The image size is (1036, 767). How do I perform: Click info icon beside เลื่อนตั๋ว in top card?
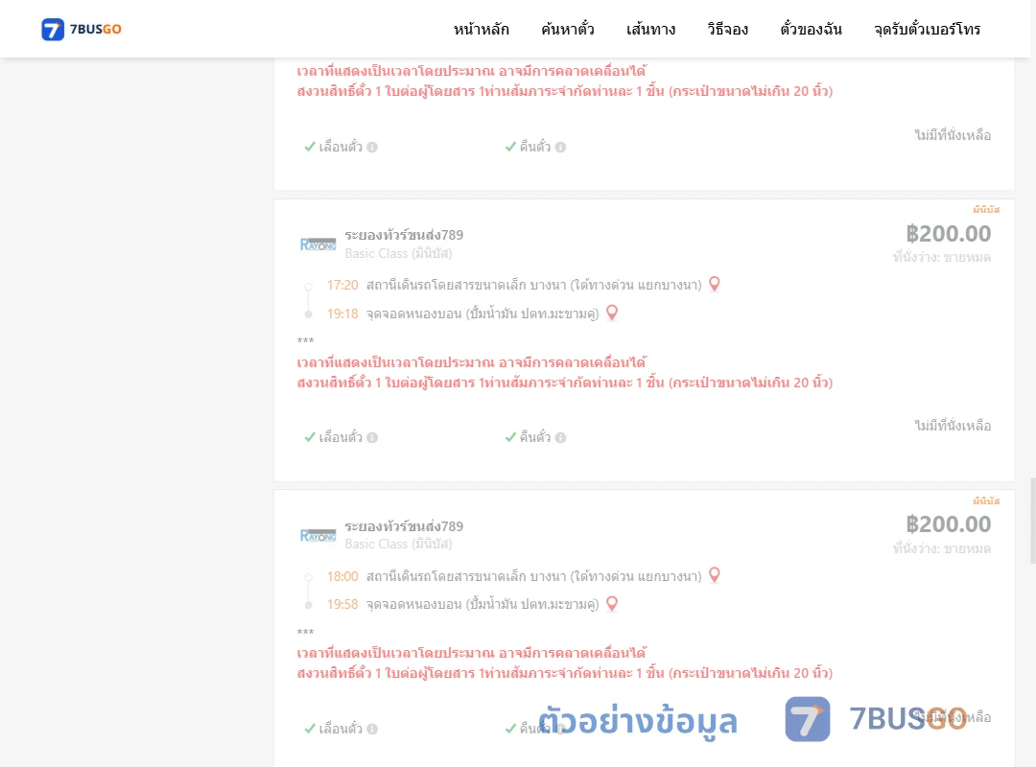(372, 148)
